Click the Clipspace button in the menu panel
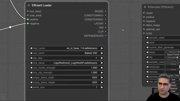 [173, 88]
